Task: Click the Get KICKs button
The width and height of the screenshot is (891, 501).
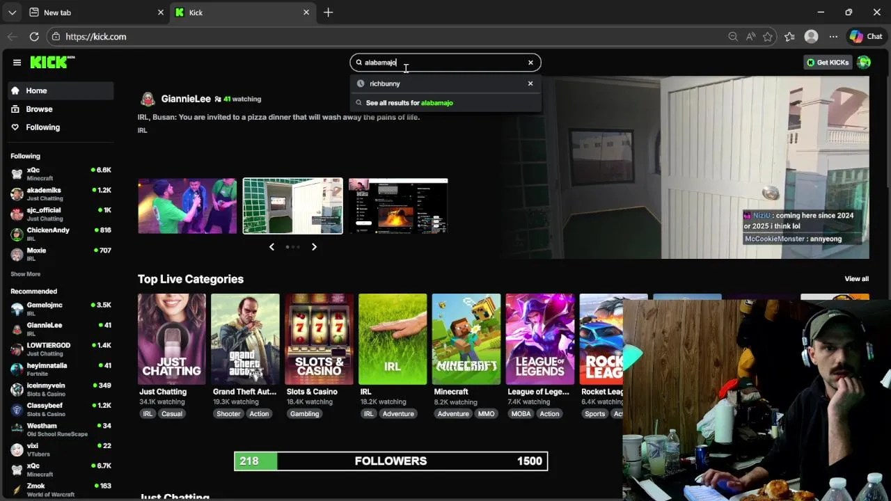Action: pos(828,63)
